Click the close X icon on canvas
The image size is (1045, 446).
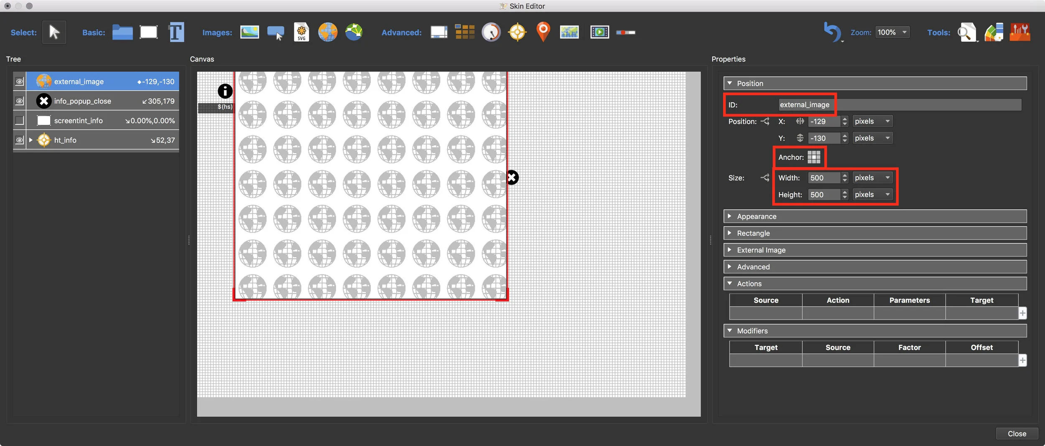pos(512,177)
